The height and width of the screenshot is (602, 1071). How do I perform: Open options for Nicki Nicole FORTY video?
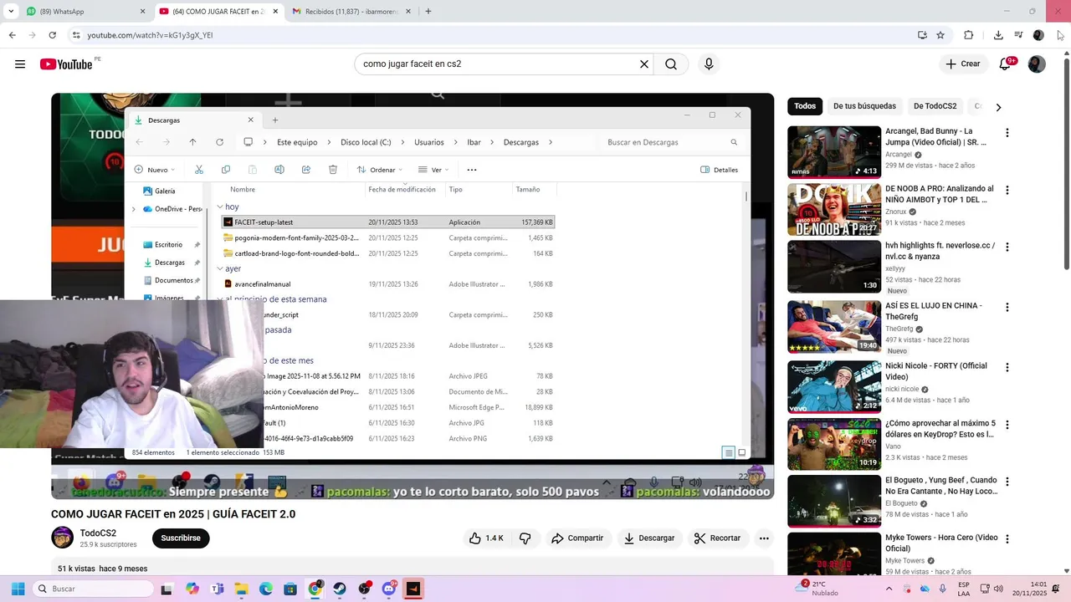tap(1007, 368)
